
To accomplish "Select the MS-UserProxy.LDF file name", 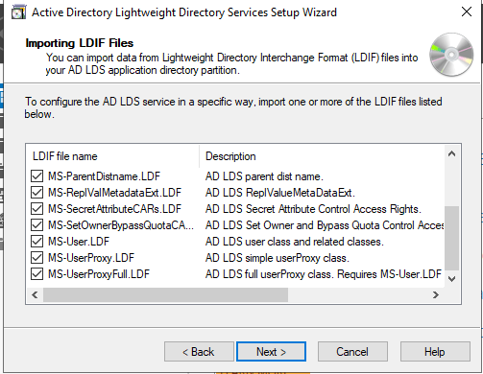I will pyautogui.click(x=91, y=258).
